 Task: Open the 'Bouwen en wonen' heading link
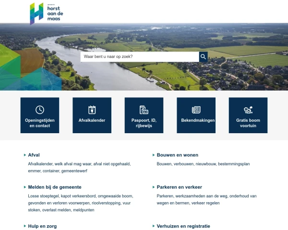point(178,155)
